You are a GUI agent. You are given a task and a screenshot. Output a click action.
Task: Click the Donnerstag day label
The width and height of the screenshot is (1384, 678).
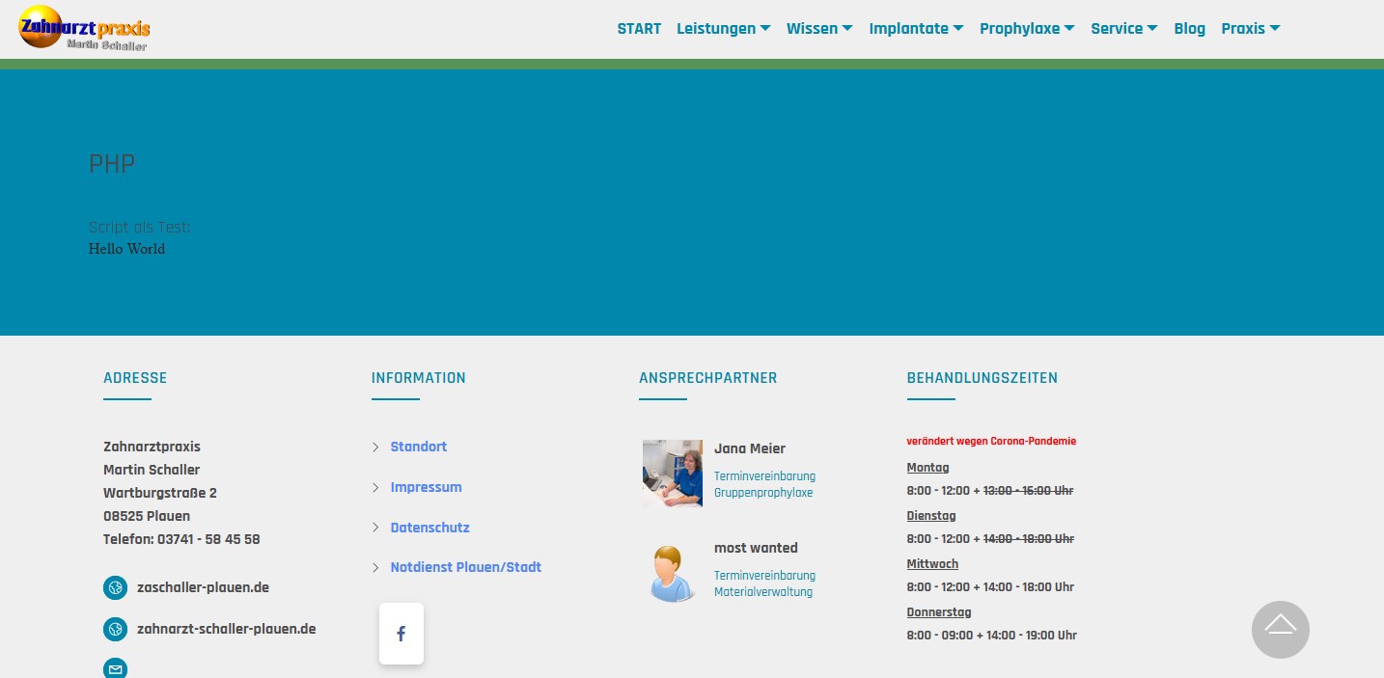click(939, 612)
